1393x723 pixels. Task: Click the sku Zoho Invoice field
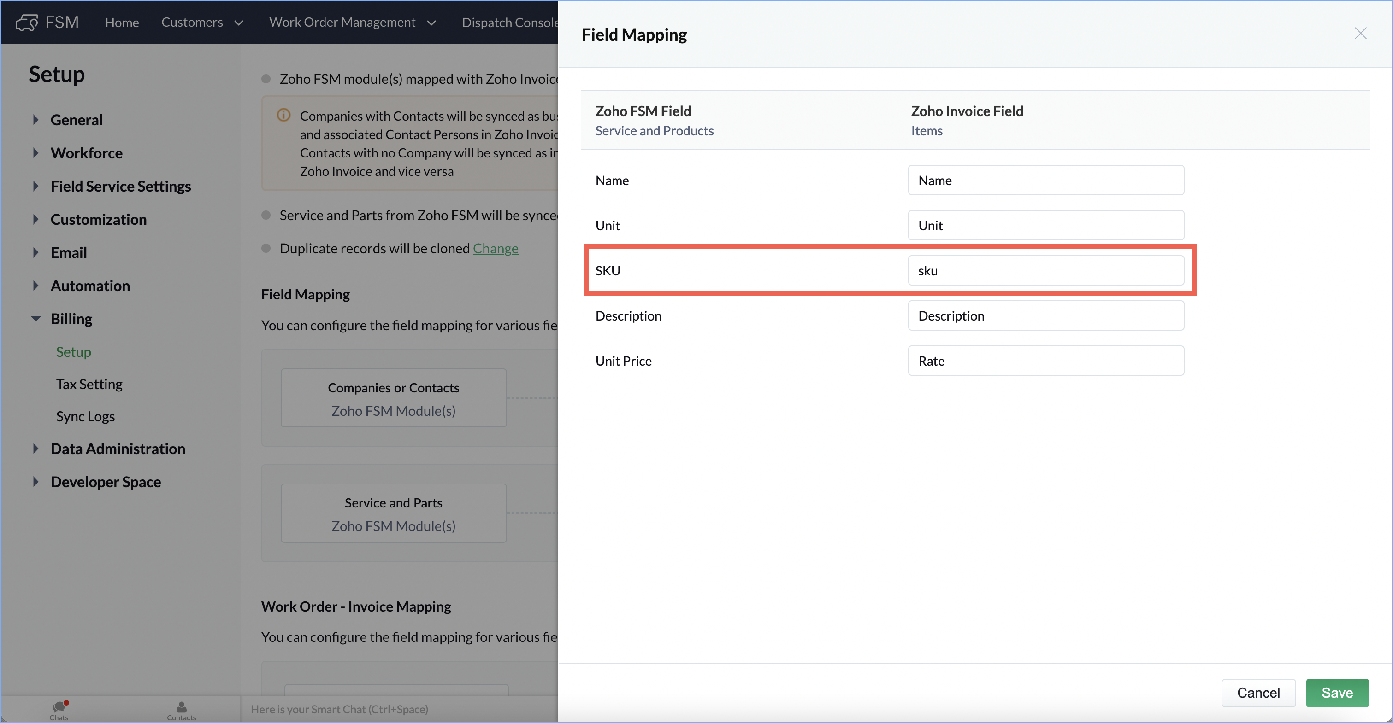(x=1045, y=270)
